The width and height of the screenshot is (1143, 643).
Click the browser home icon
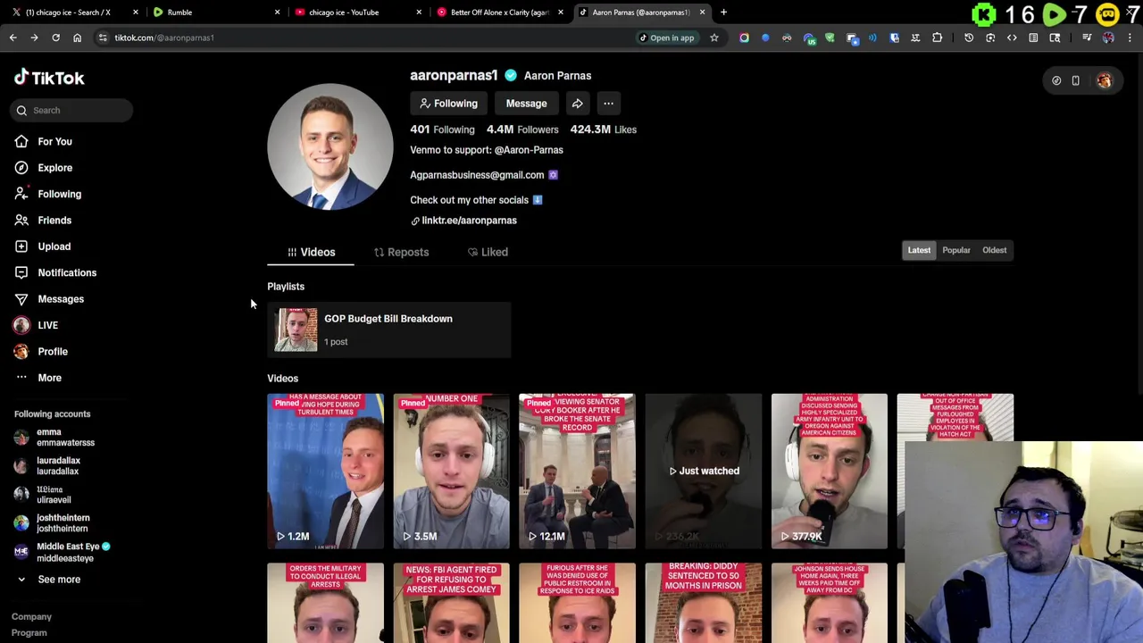tap(77, 38)
